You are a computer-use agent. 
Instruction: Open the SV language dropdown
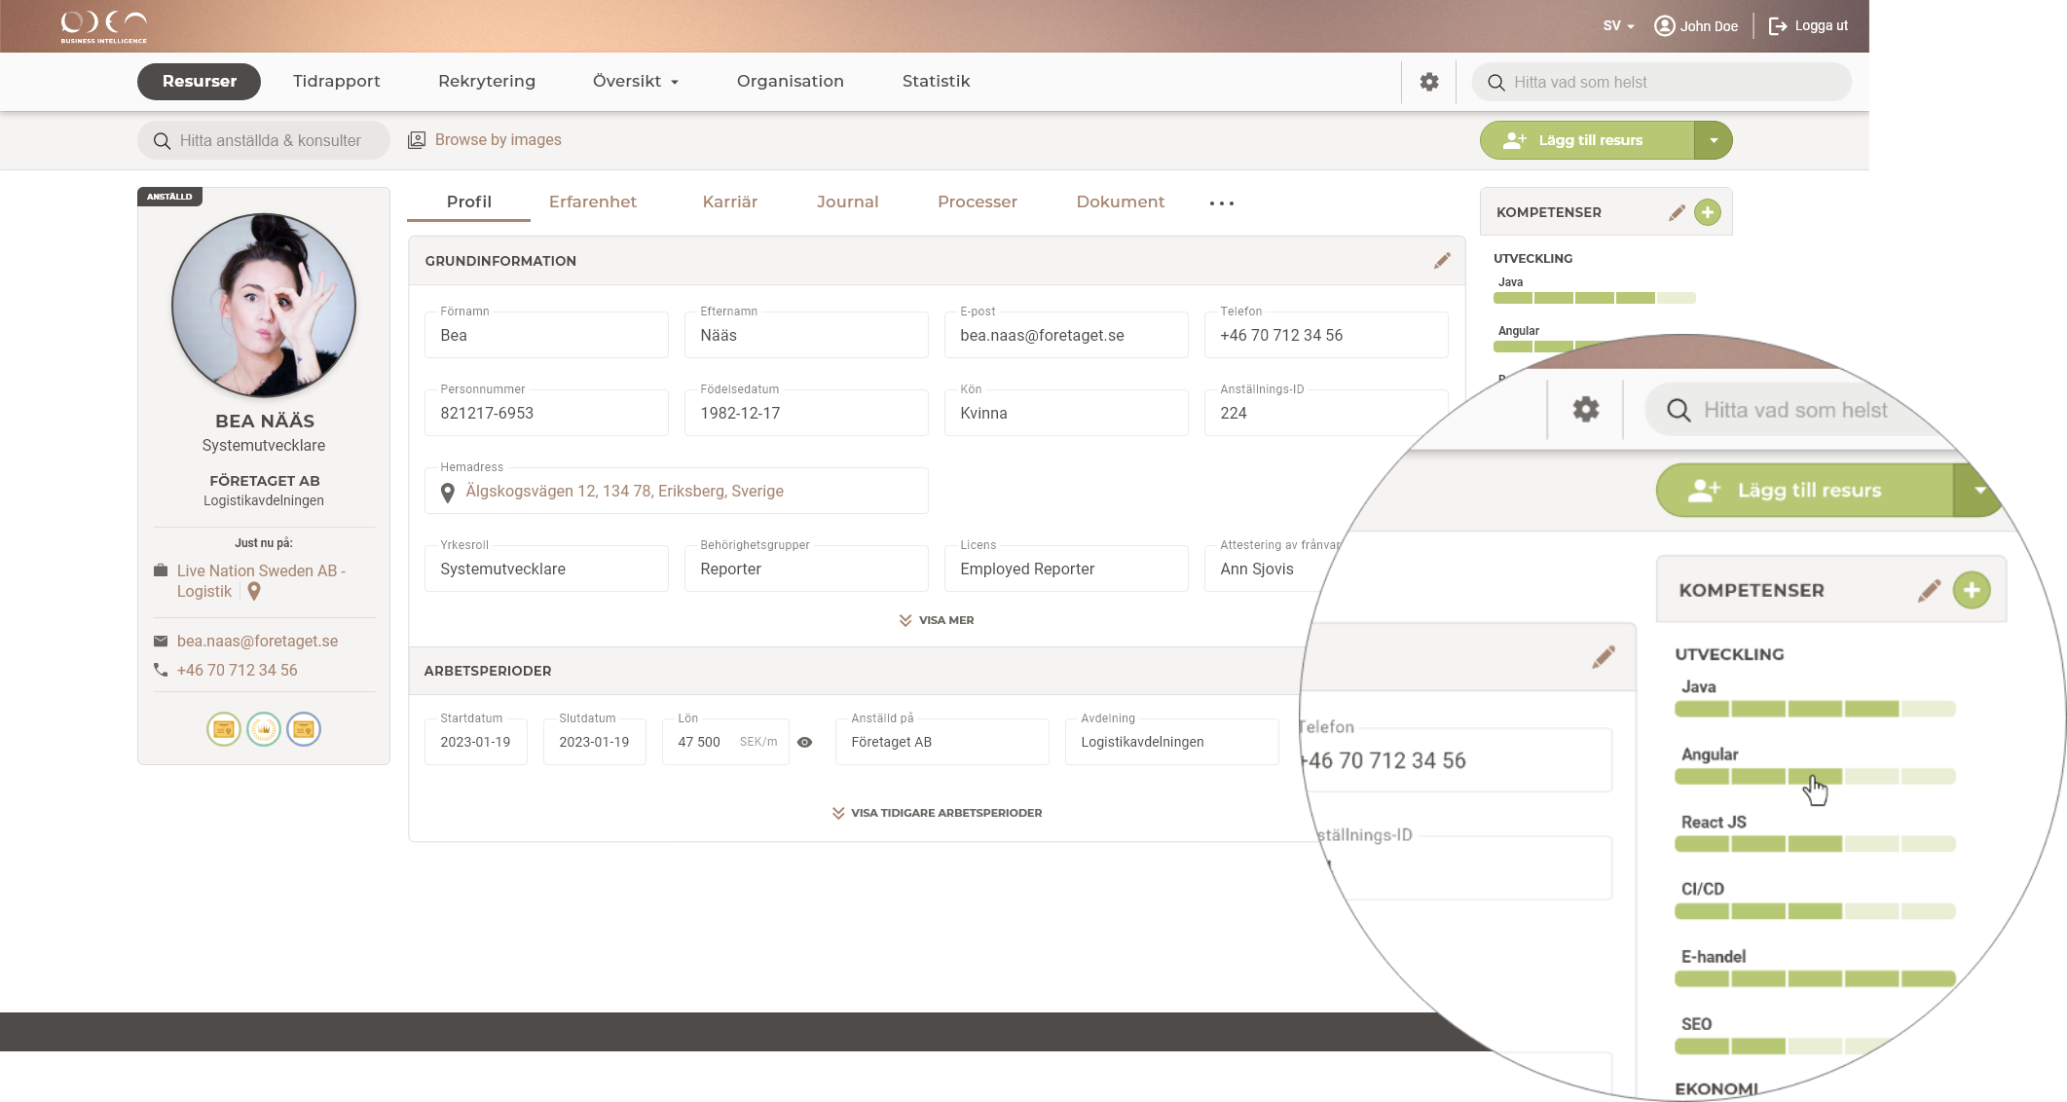pyautogui.click(x=1618, y=26)
